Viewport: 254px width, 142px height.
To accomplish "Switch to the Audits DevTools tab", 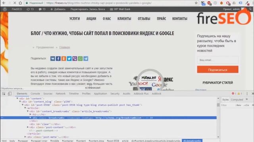I will 126,93.
